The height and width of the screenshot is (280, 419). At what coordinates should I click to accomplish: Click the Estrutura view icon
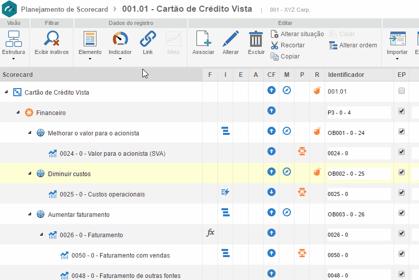[13, 39]
